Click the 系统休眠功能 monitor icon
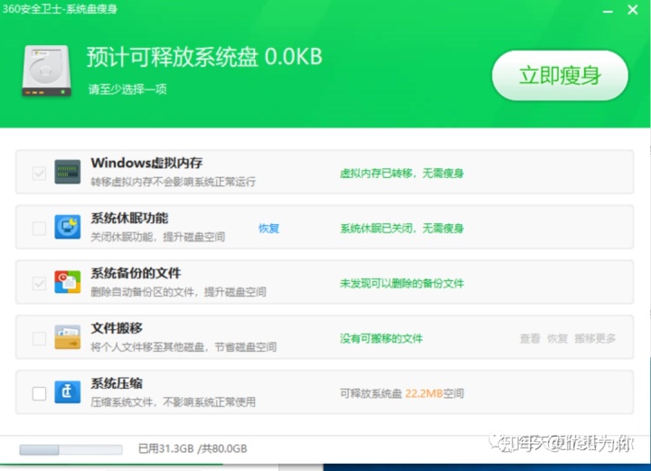 tap(67, 227)
